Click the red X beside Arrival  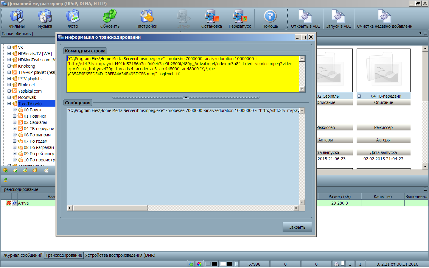pyautogui.click(x=9, y=203)
